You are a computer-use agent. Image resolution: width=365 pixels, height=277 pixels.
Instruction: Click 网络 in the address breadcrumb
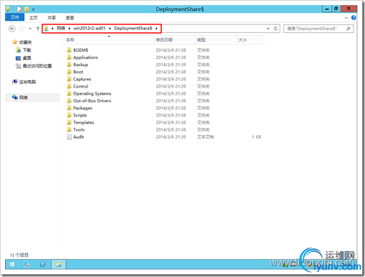point(61,28)
